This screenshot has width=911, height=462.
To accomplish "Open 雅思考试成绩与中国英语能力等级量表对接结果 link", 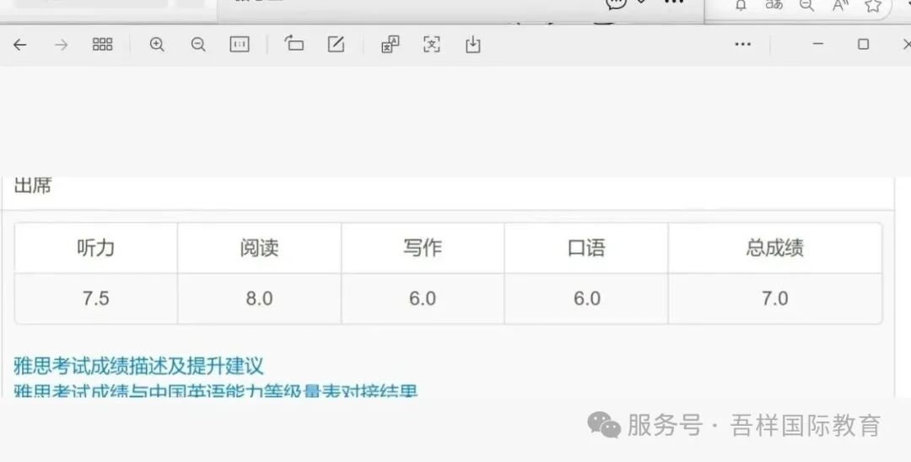I will tap(216, 391).
